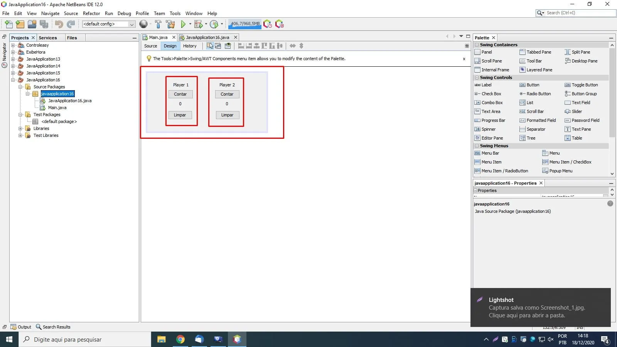Viewport: 617px width, 347px height.
Task: Expand the Controleasy project node
Action: (x=13, y=45)
